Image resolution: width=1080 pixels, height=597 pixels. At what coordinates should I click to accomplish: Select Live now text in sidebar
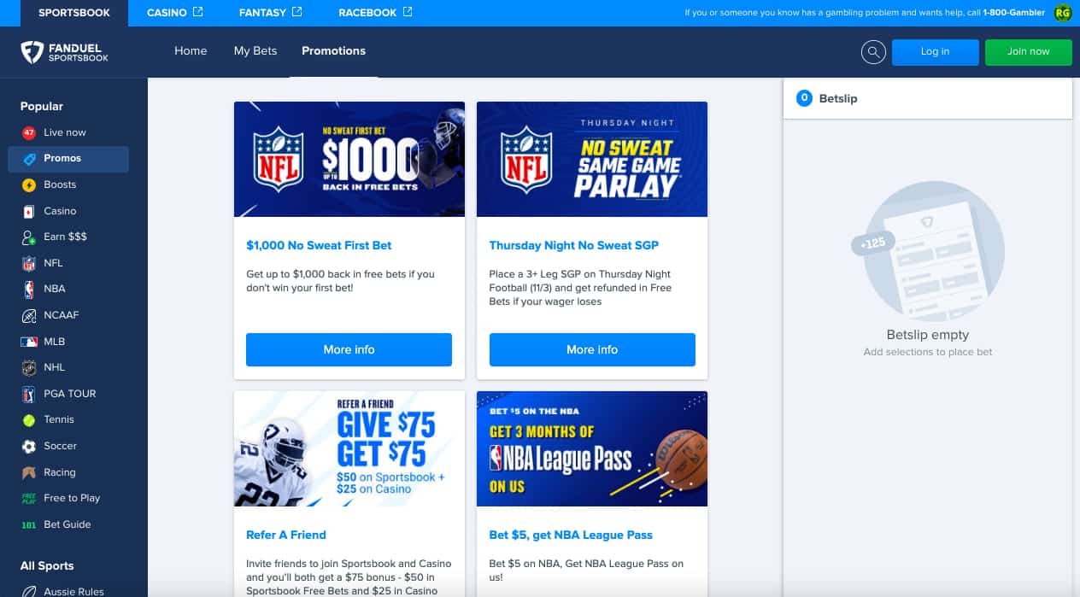pyautogui.click(x=65, y=132)
